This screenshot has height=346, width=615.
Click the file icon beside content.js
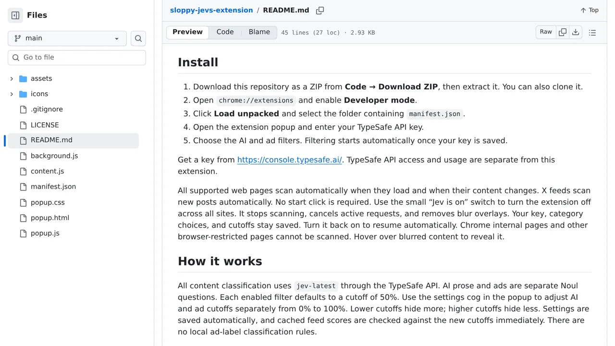coord(23,171)
